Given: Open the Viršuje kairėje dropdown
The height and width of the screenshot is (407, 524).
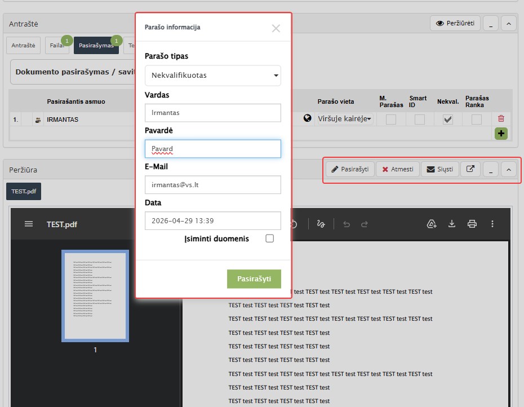Looking at the screenshot, I should click(x=345, y=119).
